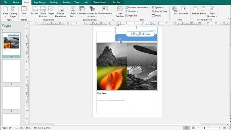Click the ruler tab selector box
Image resolution: width=231 pixels, height=130 pixels.
point(27,23)
